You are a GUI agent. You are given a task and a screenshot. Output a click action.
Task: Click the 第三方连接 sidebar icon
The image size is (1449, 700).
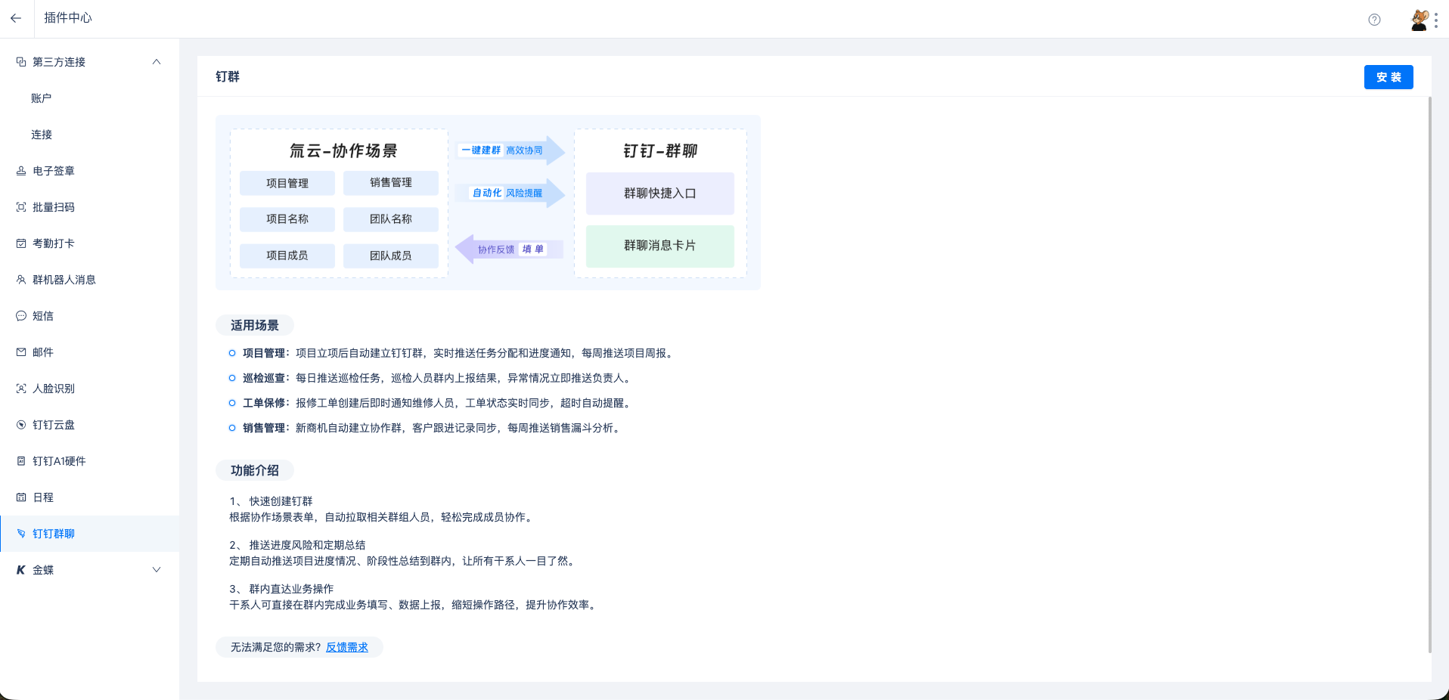coord(21,62)
